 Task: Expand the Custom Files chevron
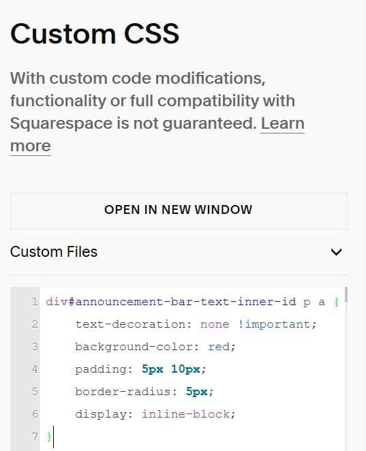pos(336,251)
